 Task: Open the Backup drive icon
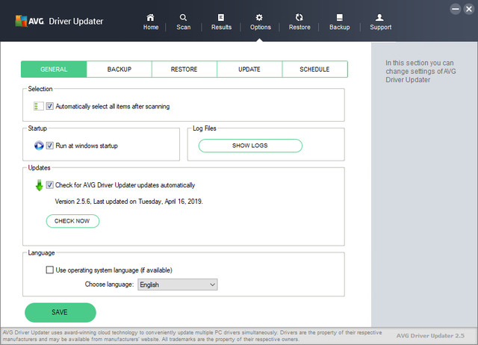tap(339, 17)
